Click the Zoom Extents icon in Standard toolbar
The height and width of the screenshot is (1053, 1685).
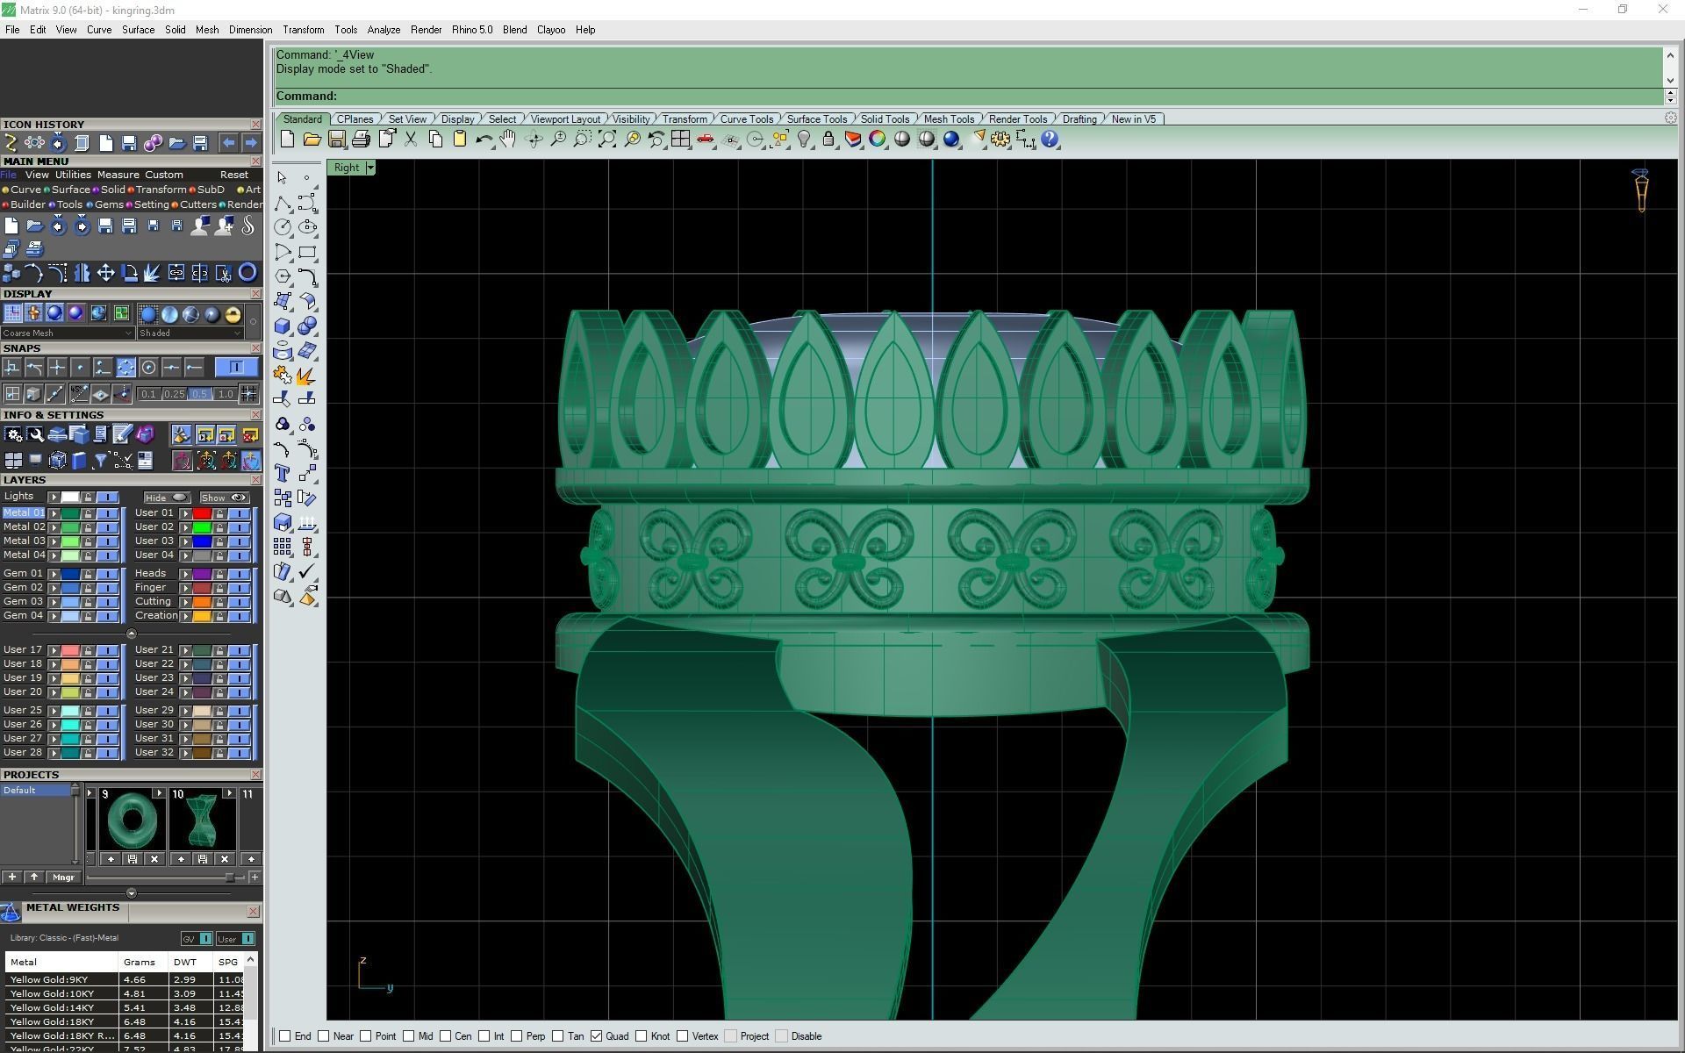[606, 140]
